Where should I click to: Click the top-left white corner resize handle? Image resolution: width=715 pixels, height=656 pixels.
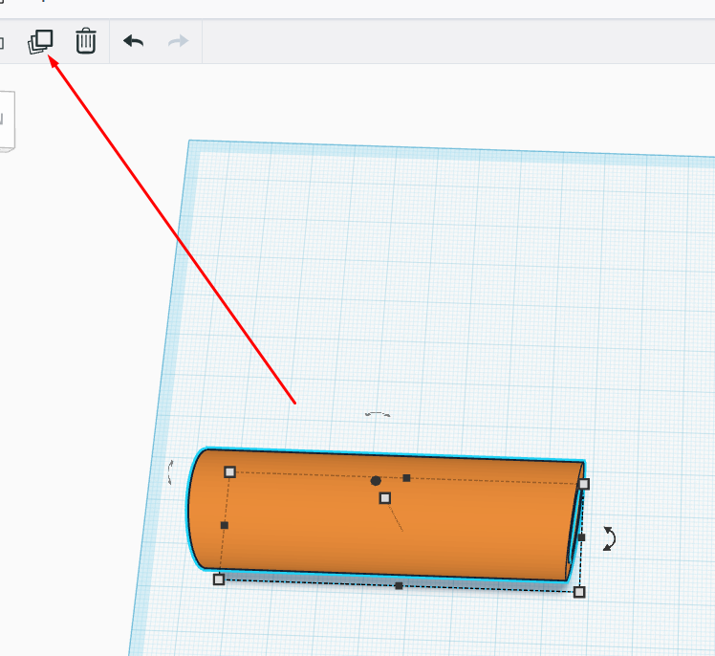point(229,471)
